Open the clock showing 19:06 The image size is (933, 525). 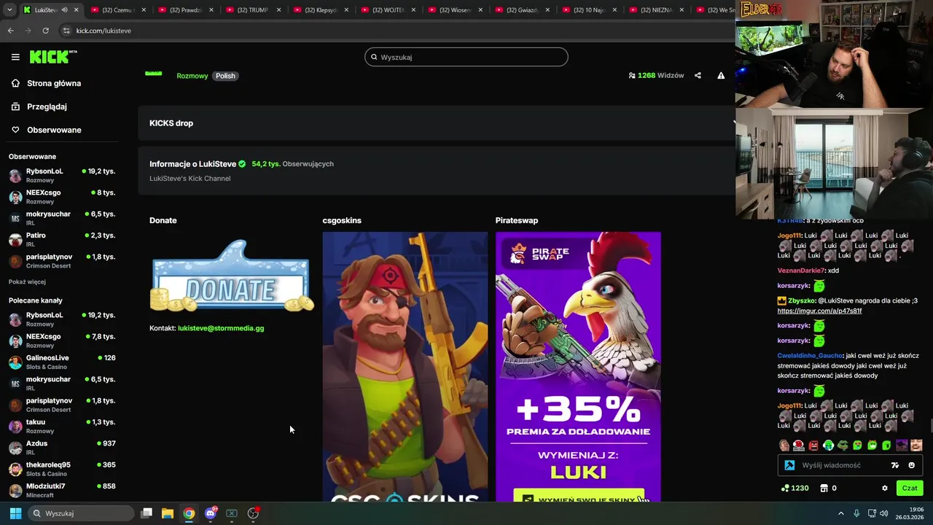pos(910,513)
